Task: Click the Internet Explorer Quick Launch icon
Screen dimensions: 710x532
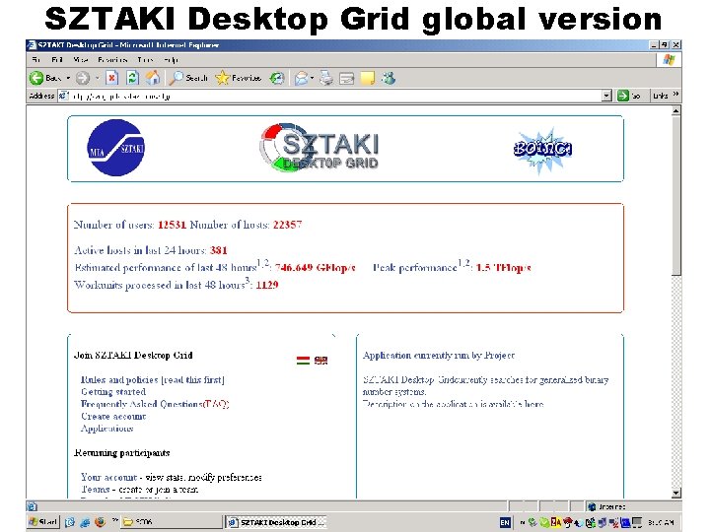Action: (x=85, y=522)
